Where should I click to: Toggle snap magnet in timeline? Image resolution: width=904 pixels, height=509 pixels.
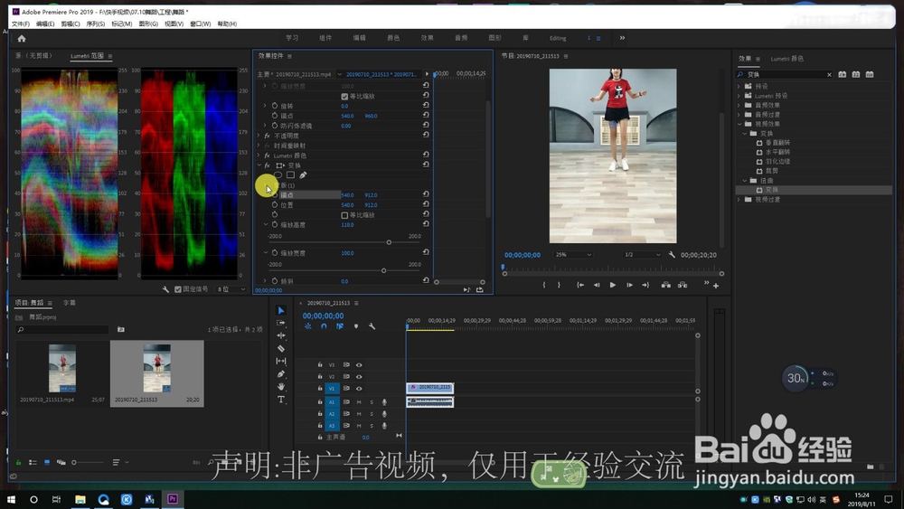coord(324,326)
